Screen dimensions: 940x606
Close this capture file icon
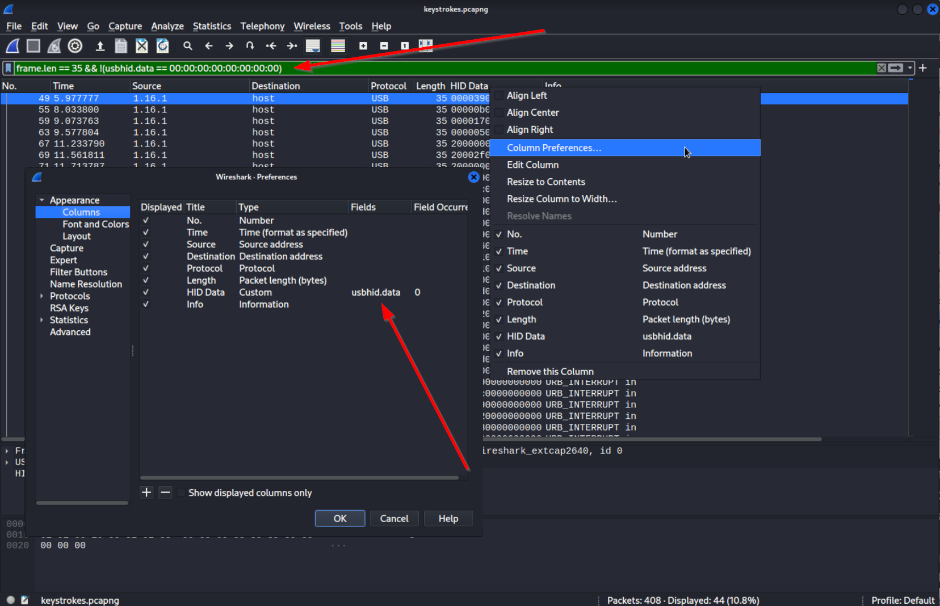[x=142, y=46]
